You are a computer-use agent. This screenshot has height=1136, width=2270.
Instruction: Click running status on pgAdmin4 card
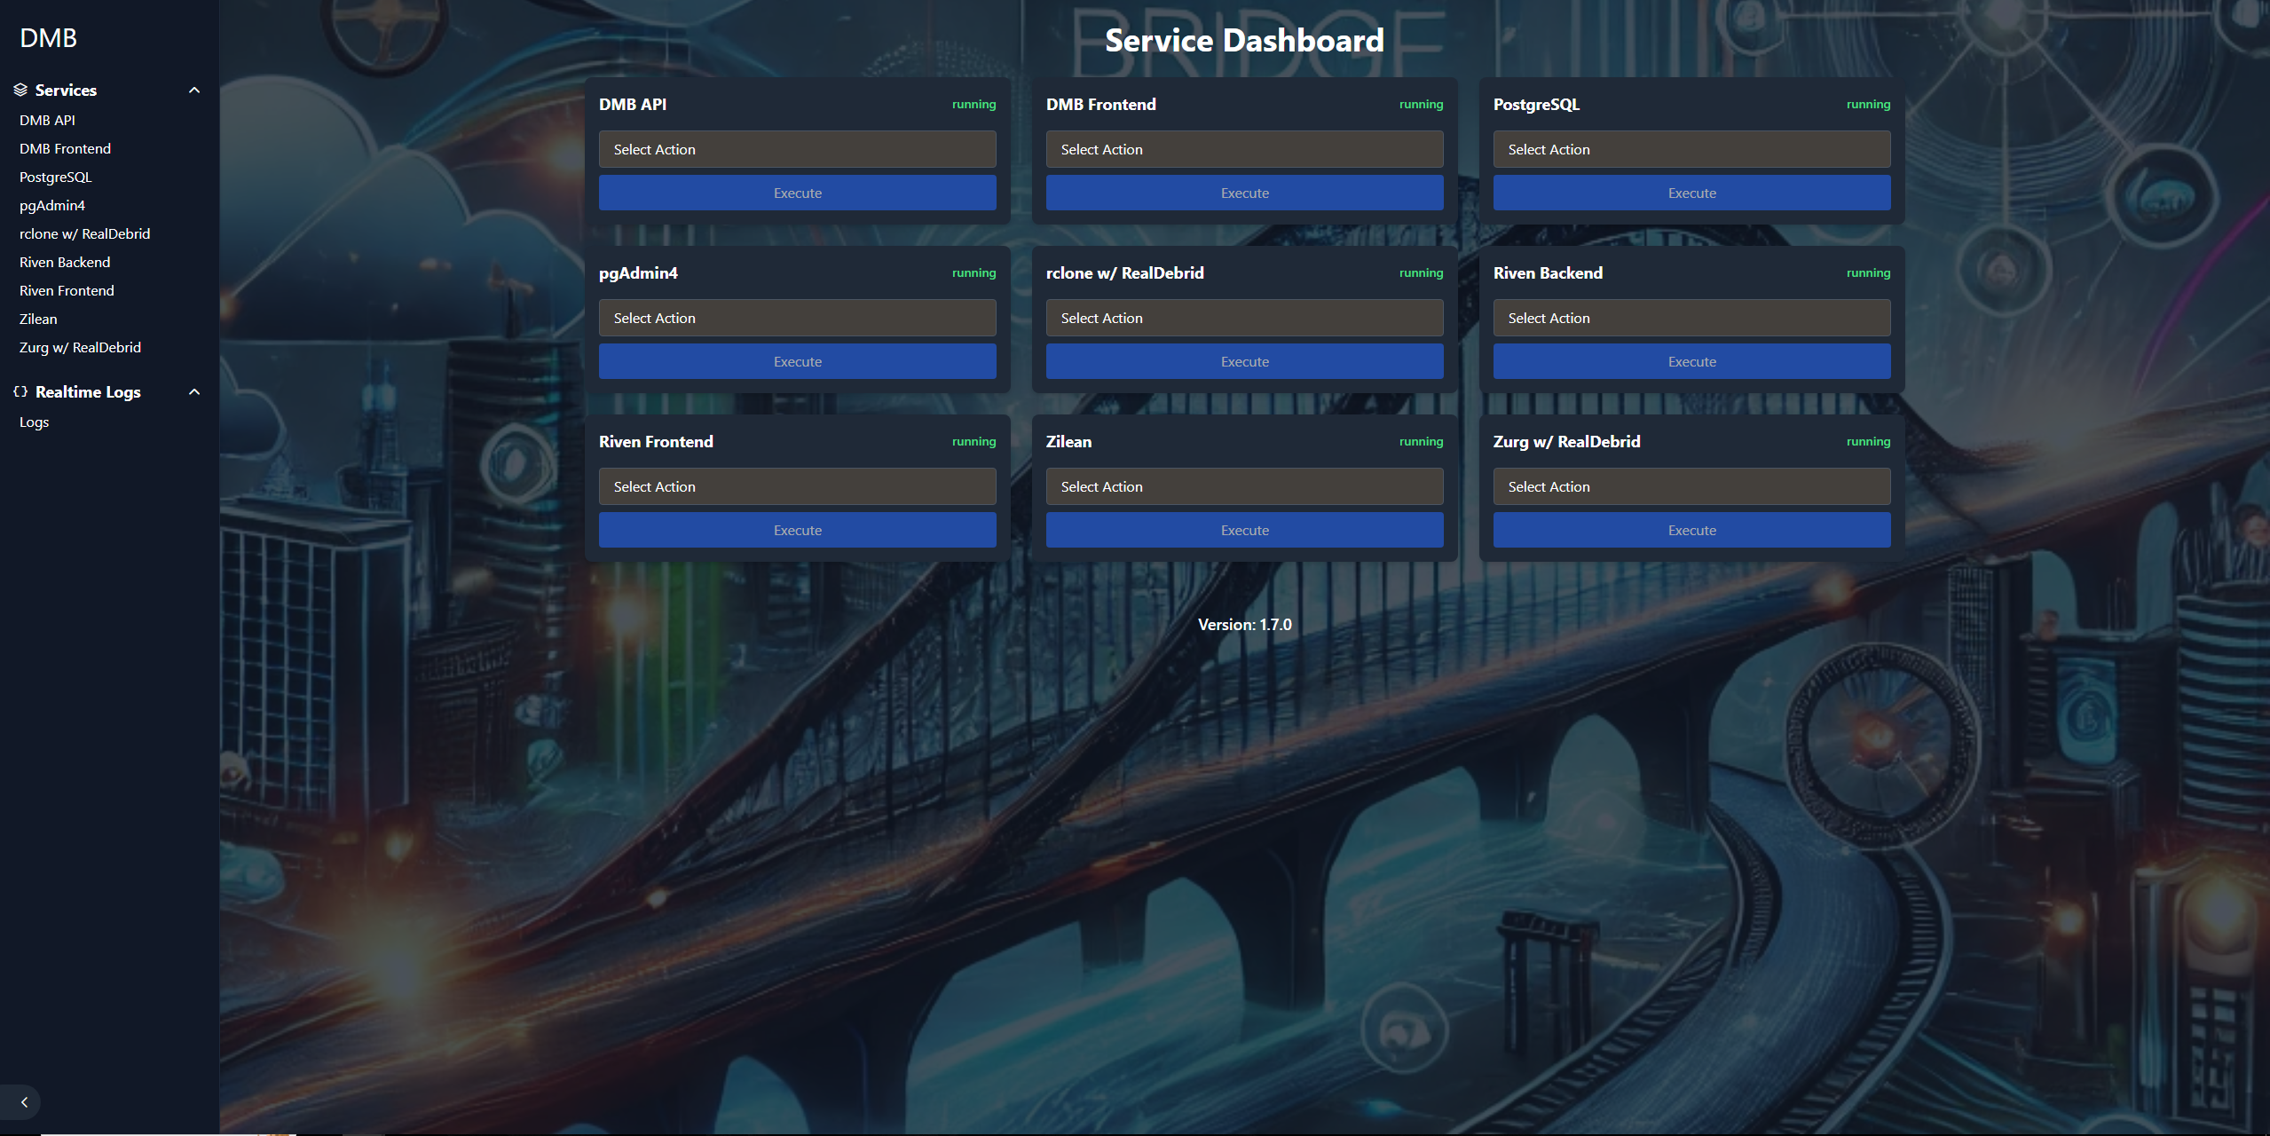(973, 272)
